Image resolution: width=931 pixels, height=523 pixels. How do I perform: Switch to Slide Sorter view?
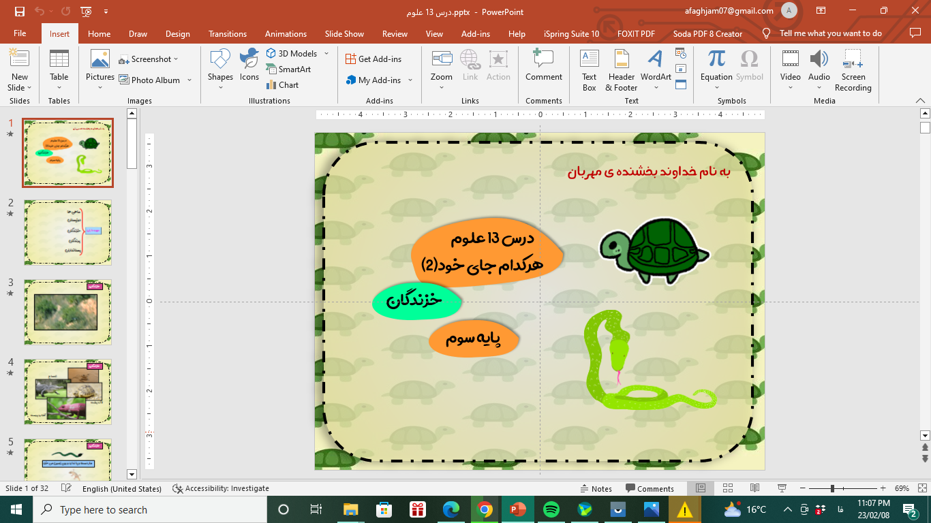727,488
